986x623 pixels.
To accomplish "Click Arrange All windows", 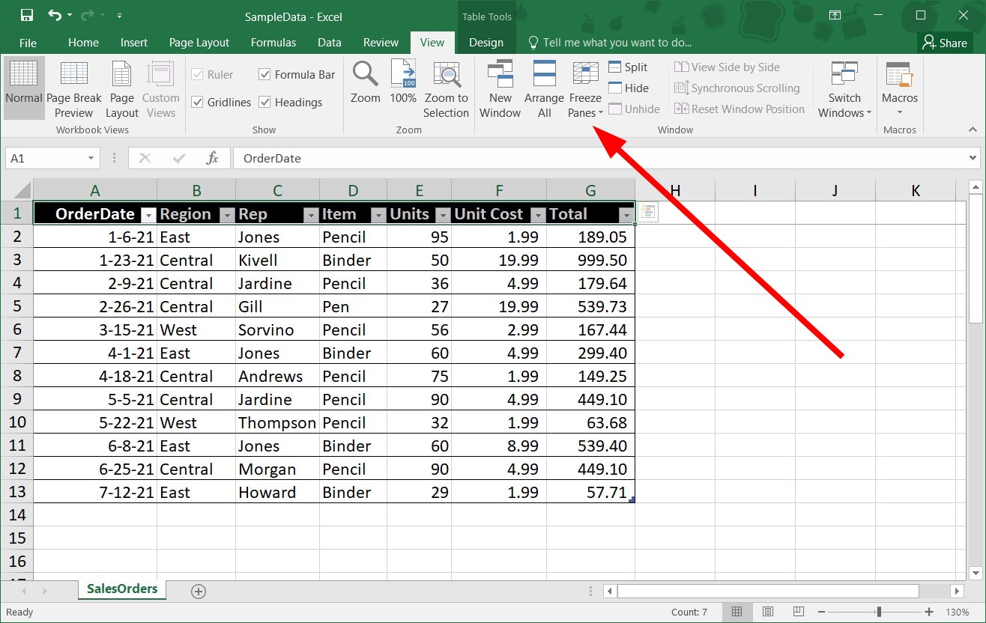I will [544, 88].
